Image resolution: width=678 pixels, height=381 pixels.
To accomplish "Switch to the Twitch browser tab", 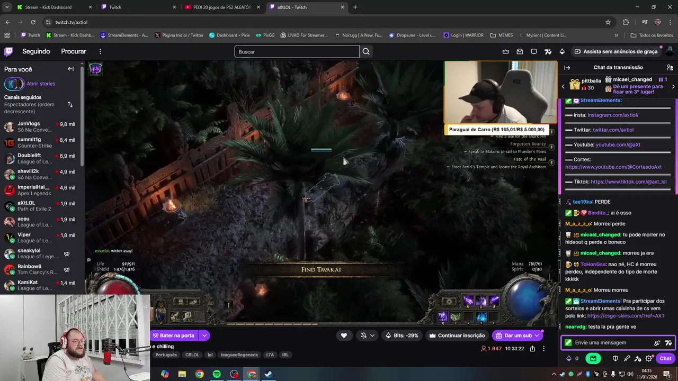I will coord(138,7).
